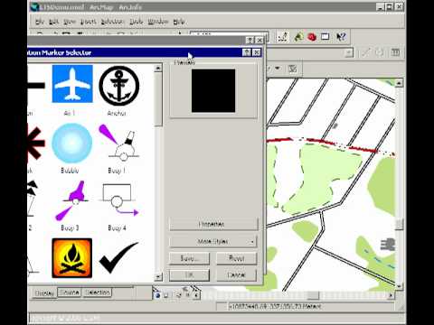Image resolution: width=434 pixels, height=325 pixels.
Task: Click the Properties button
Action: pyautogui.click(x=213, y=224)
